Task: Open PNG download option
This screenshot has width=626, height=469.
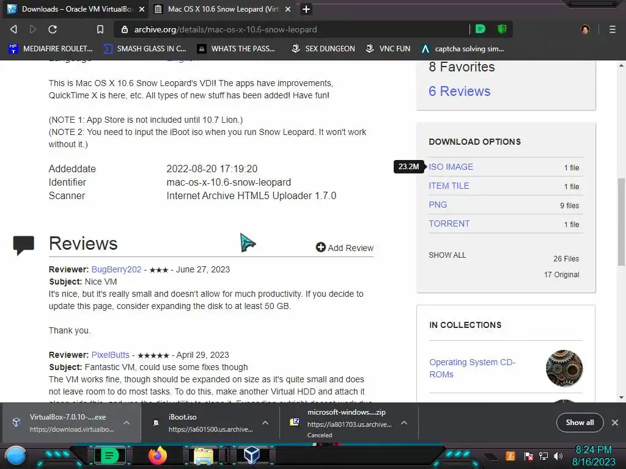Action: click(x=438, y=205)
